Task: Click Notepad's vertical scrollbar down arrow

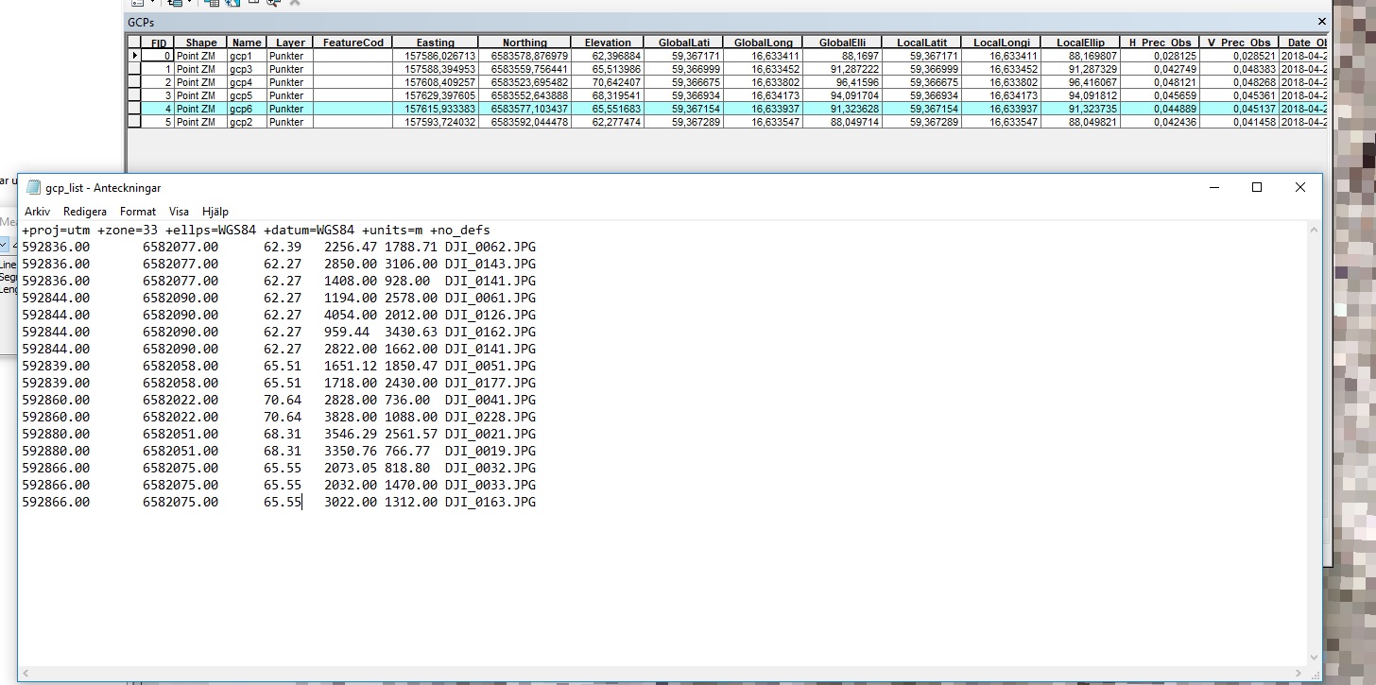Action: (x=1314, y=658)
